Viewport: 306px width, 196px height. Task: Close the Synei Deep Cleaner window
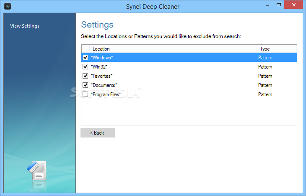(293, 5)
